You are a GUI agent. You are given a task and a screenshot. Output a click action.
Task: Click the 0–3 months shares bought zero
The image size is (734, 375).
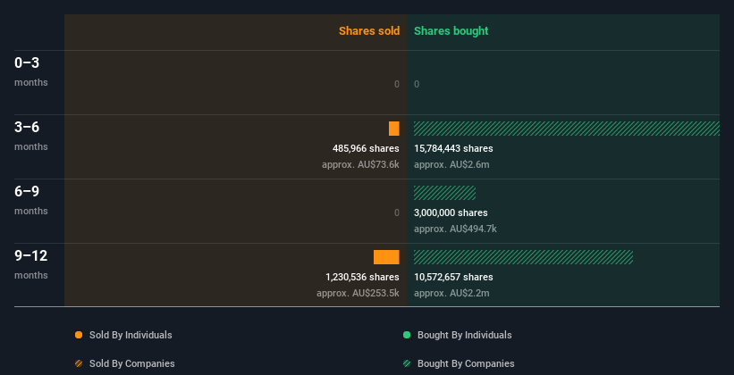tap(417, 84)
